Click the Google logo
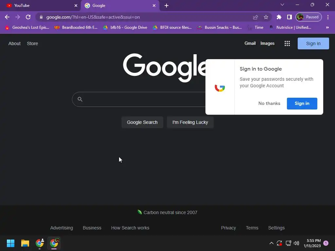335x251 pixels. [165, 67]
